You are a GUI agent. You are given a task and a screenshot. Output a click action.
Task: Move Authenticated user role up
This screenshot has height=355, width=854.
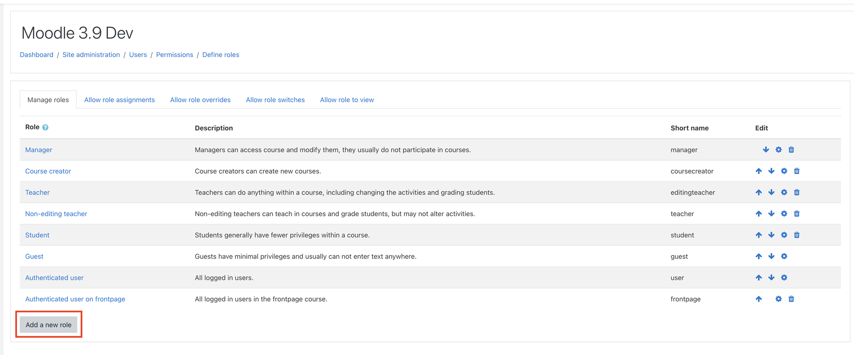759,277
